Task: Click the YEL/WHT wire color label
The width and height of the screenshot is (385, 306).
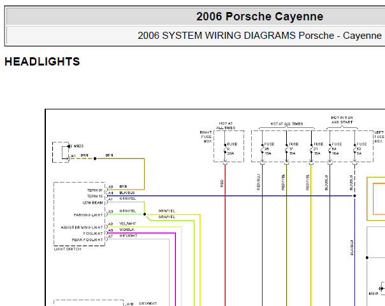Action: point(127,223)
